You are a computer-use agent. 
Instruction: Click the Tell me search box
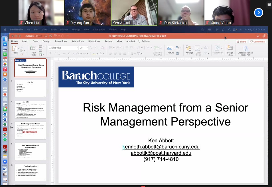point(144,41)
